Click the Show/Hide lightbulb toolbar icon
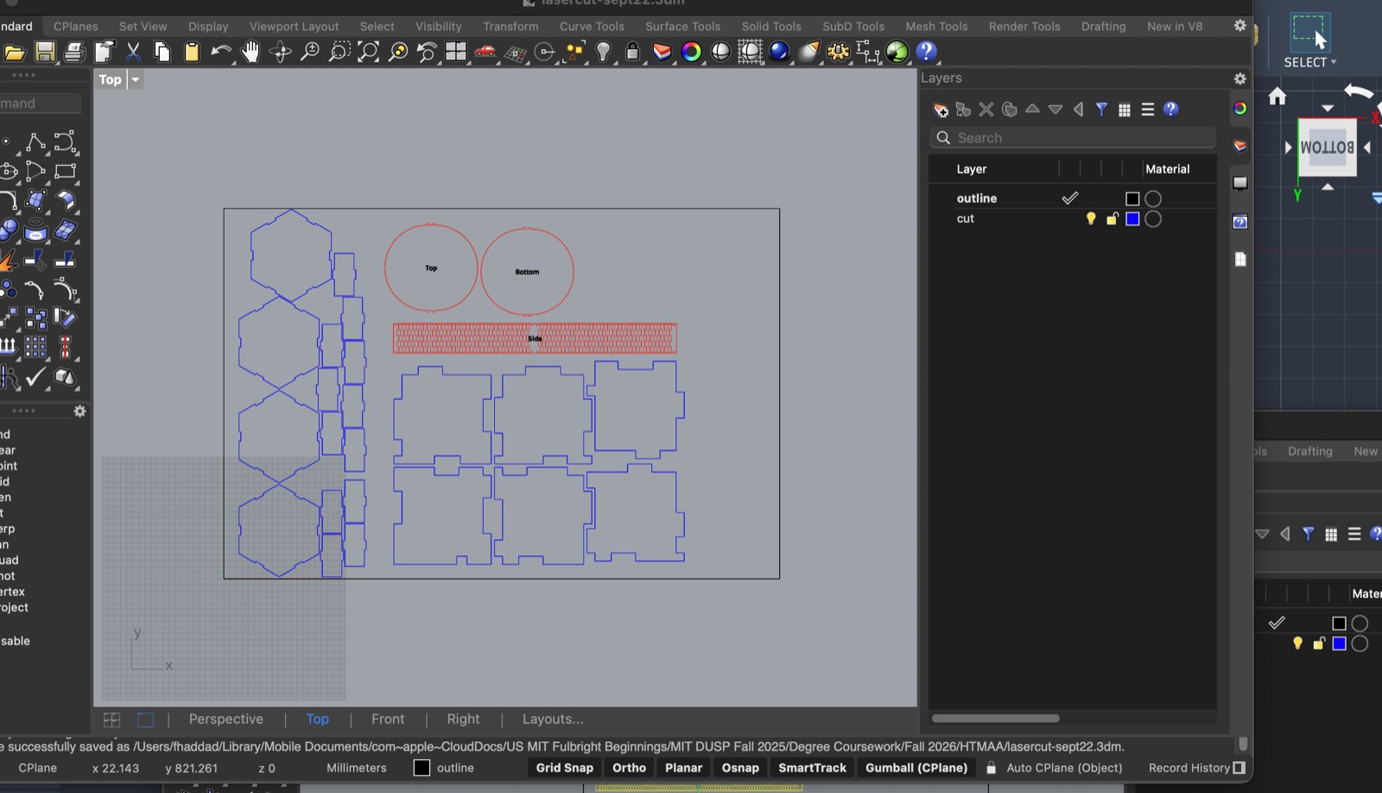The height and width of the screenshot is (793, 1382). click(604, 53)
